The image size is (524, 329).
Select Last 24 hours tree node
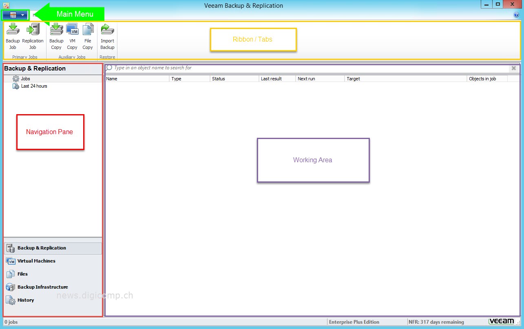34,86
